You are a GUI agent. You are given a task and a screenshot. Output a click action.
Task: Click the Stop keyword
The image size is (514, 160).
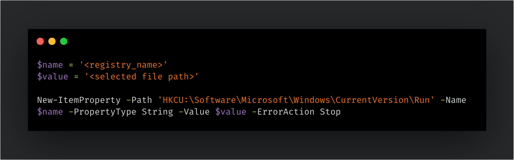point(330,112)
